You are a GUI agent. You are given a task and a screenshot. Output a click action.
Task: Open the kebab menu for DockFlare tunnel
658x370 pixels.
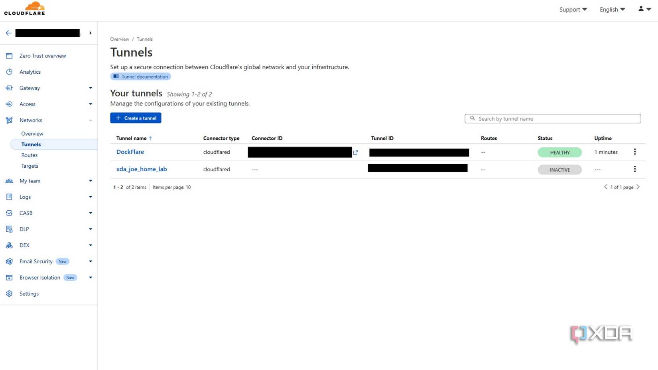tap(635, 152)
